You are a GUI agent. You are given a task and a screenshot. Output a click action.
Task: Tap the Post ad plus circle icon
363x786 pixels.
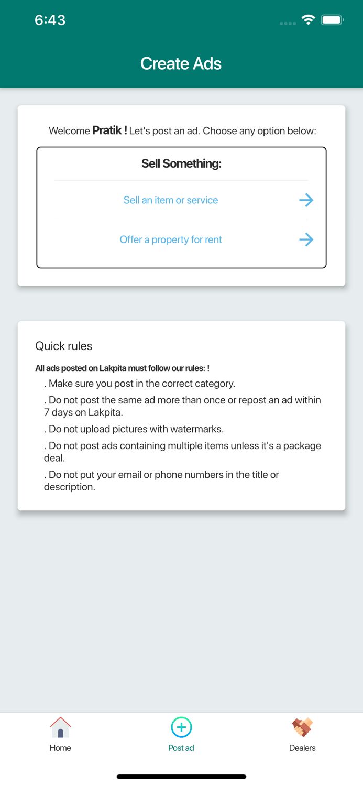(x=181, y=727)
